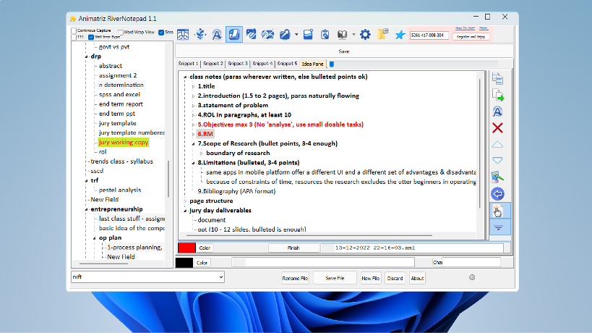The image size is (592, 333).
Task: Click the open book toolbar icon
Action: pyautogui.click(x=342, y=35)
